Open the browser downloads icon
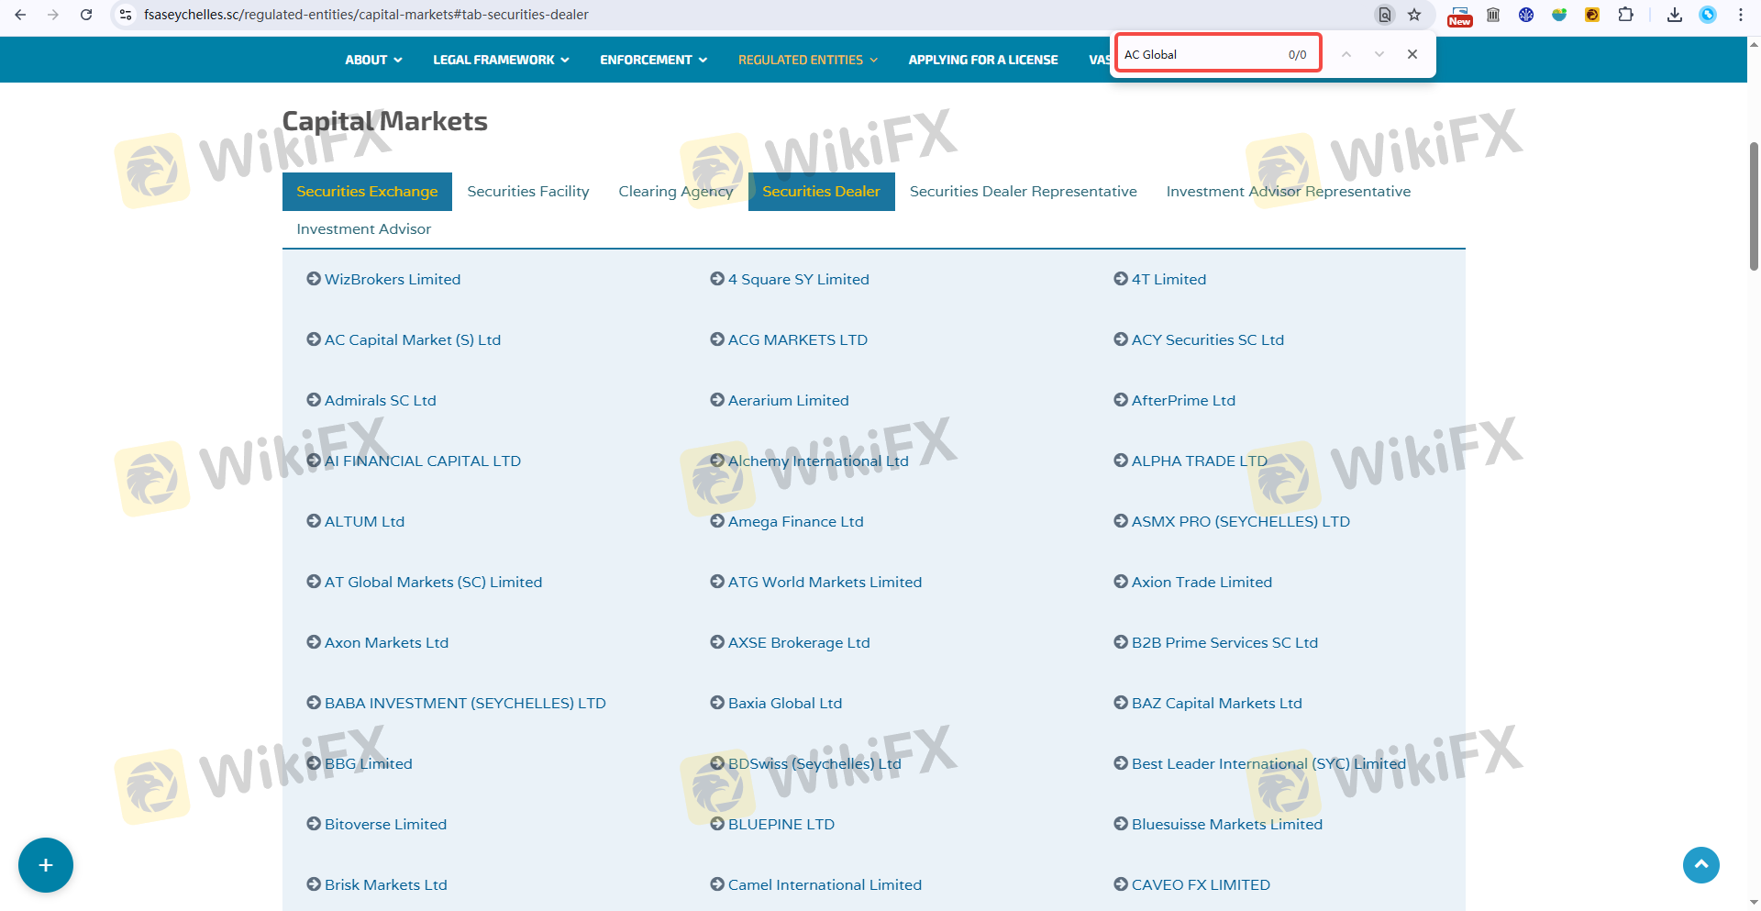Screen dimensions: 1761x911 (1675, 15)
